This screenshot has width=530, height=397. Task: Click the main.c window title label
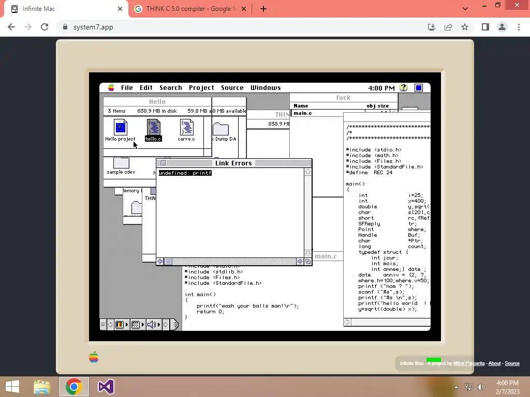[x=326, y=256]
